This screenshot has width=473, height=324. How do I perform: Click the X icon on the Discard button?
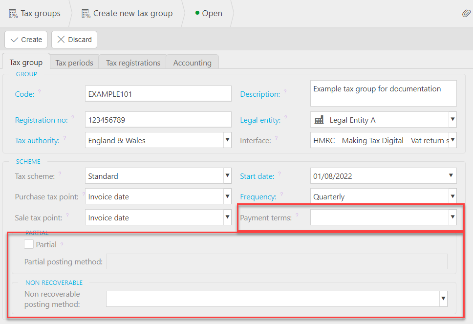coord(62,40)
